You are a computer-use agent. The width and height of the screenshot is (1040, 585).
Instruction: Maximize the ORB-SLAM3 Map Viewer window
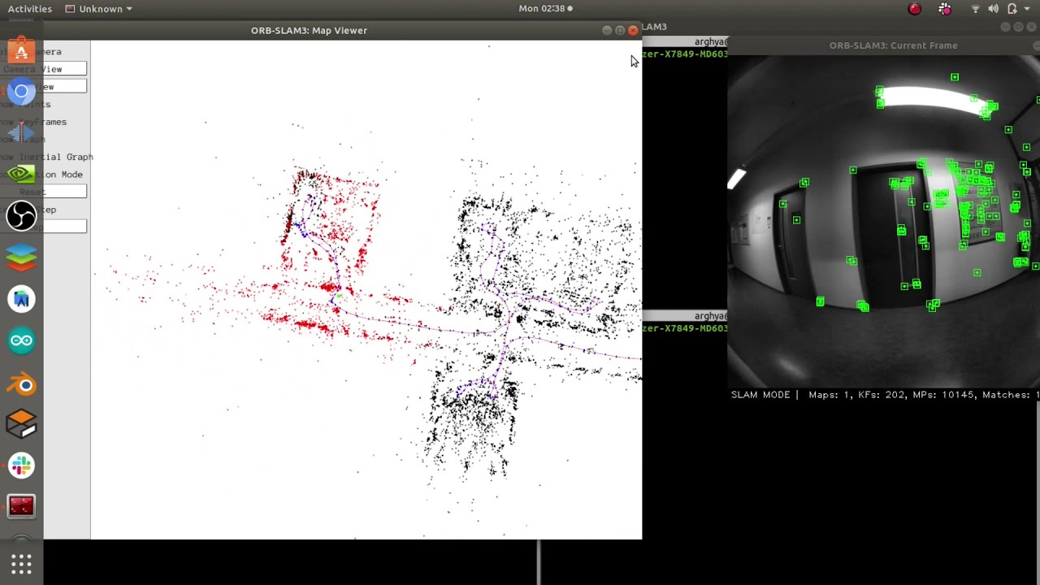click(x=620, y=30)
